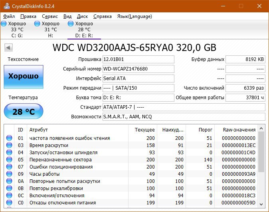Viewport: 269px width, 212px height.
Task: Open the Справка menu
Action: click(103, 16)
